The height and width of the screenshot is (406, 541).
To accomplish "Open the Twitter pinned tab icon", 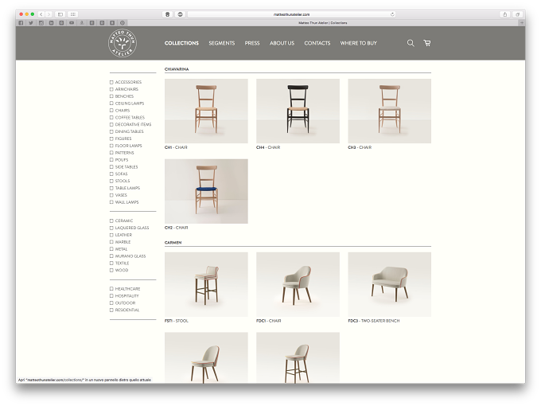I will [31, 23].
